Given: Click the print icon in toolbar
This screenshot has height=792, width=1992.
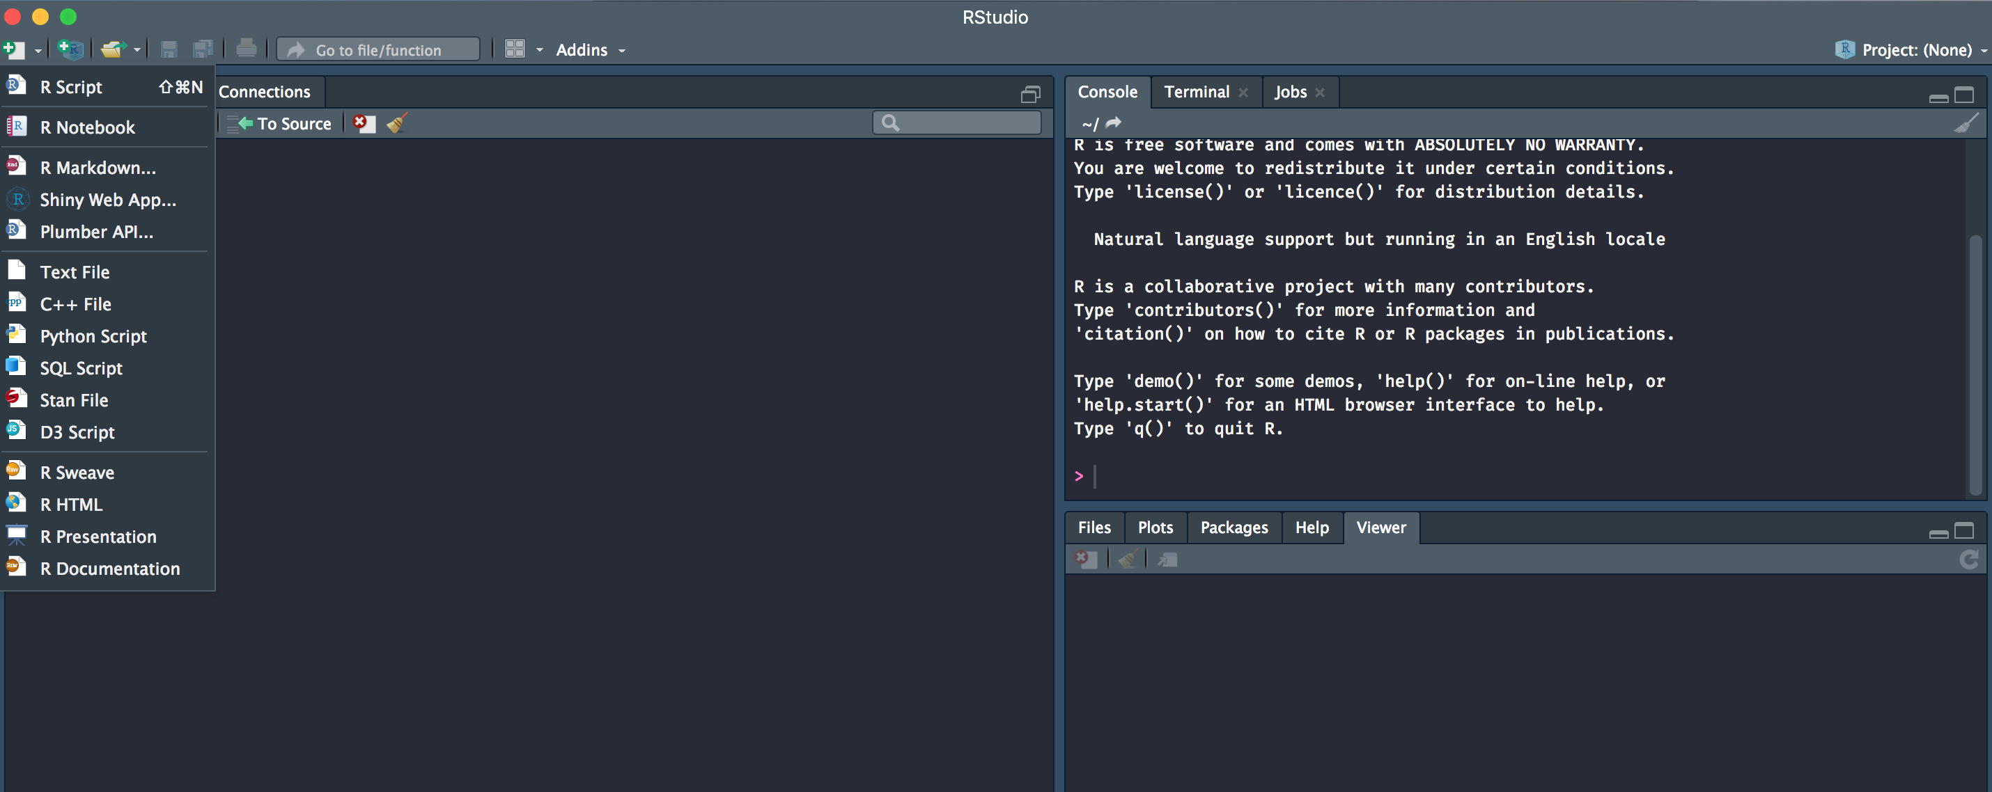Looking at the screenshot, I should tap(246, 49).
